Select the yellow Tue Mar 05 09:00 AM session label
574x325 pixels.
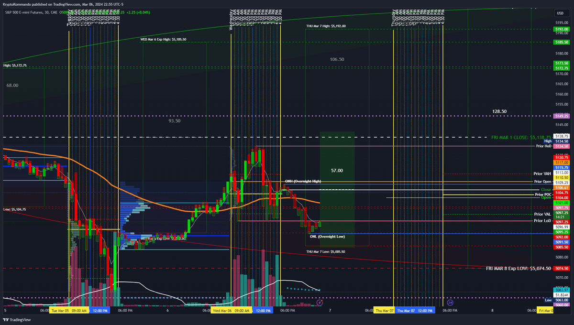point(70,310)
